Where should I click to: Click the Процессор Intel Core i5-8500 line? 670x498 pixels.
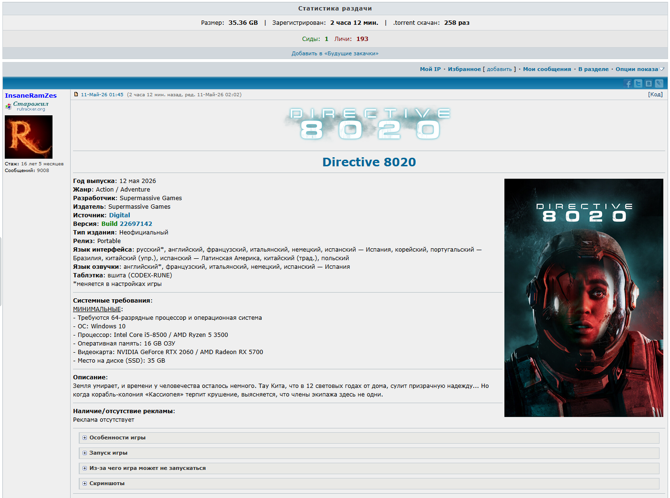click(150, 335)
